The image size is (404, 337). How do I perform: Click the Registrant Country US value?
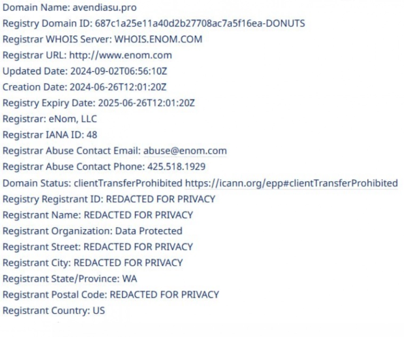coord(98,310)
